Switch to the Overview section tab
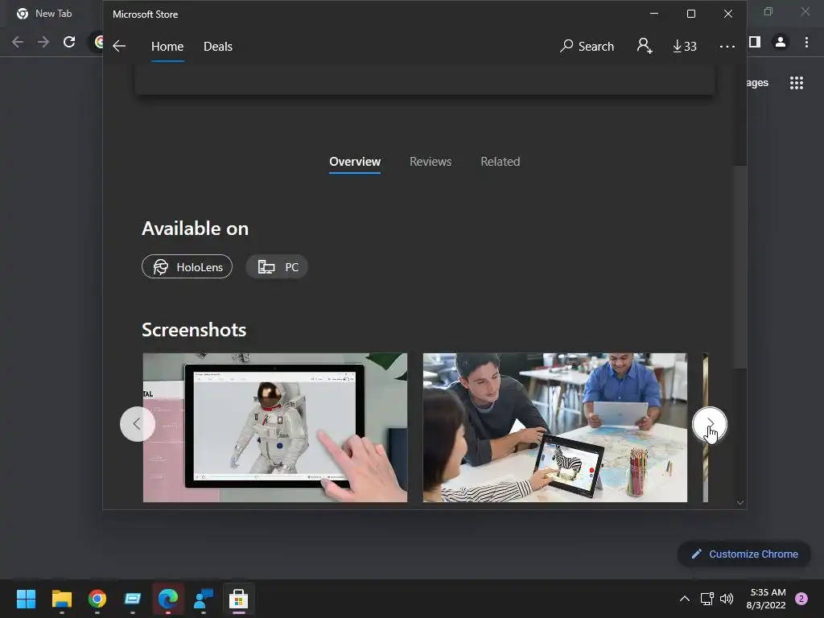This screenshot has width=824, height=618. 355,162
